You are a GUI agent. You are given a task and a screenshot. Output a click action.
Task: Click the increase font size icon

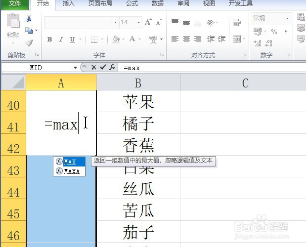coord(148,22)
